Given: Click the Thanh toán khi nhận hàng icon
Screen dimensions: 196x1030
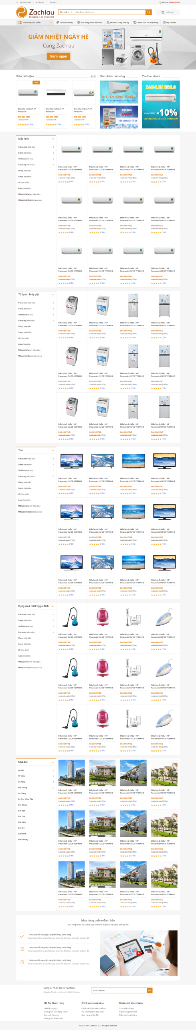Looking at the screenshot, I should coord(135,23).
